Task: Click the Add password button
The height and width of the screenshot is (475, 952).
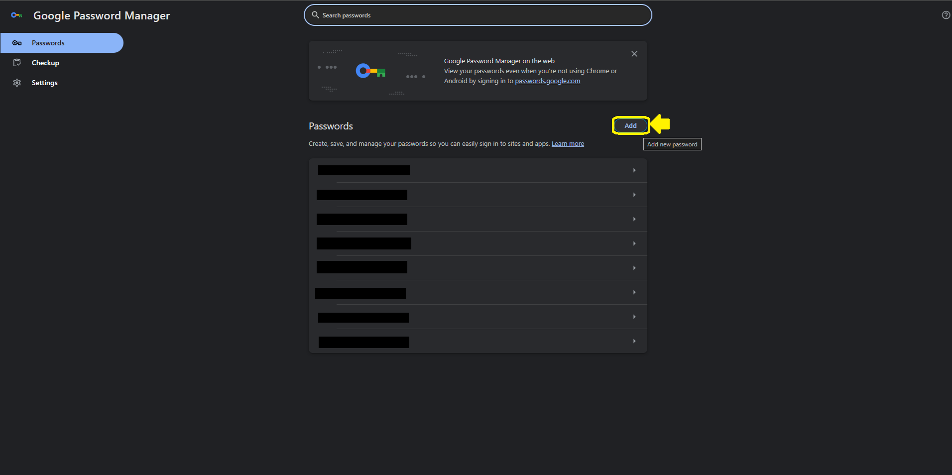Action: pyautogui.click(x=630, y=125)
